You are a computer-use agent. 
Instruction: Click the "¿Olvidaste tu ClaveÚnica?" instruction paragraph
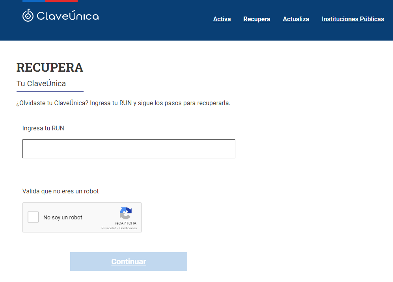[x=123, y=103]
